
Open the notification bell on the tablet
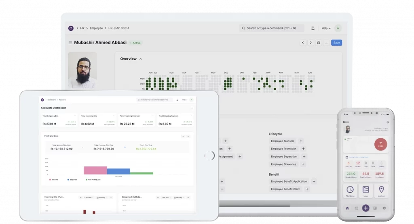click(x=177, y=100)
